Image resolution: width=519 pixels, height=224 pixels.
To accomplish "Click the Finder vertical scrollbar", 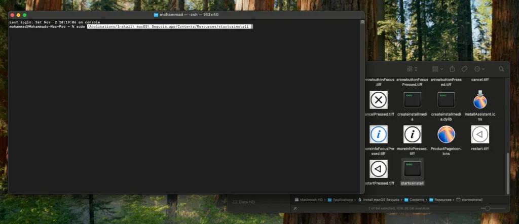I will click(x=508, y=173).
